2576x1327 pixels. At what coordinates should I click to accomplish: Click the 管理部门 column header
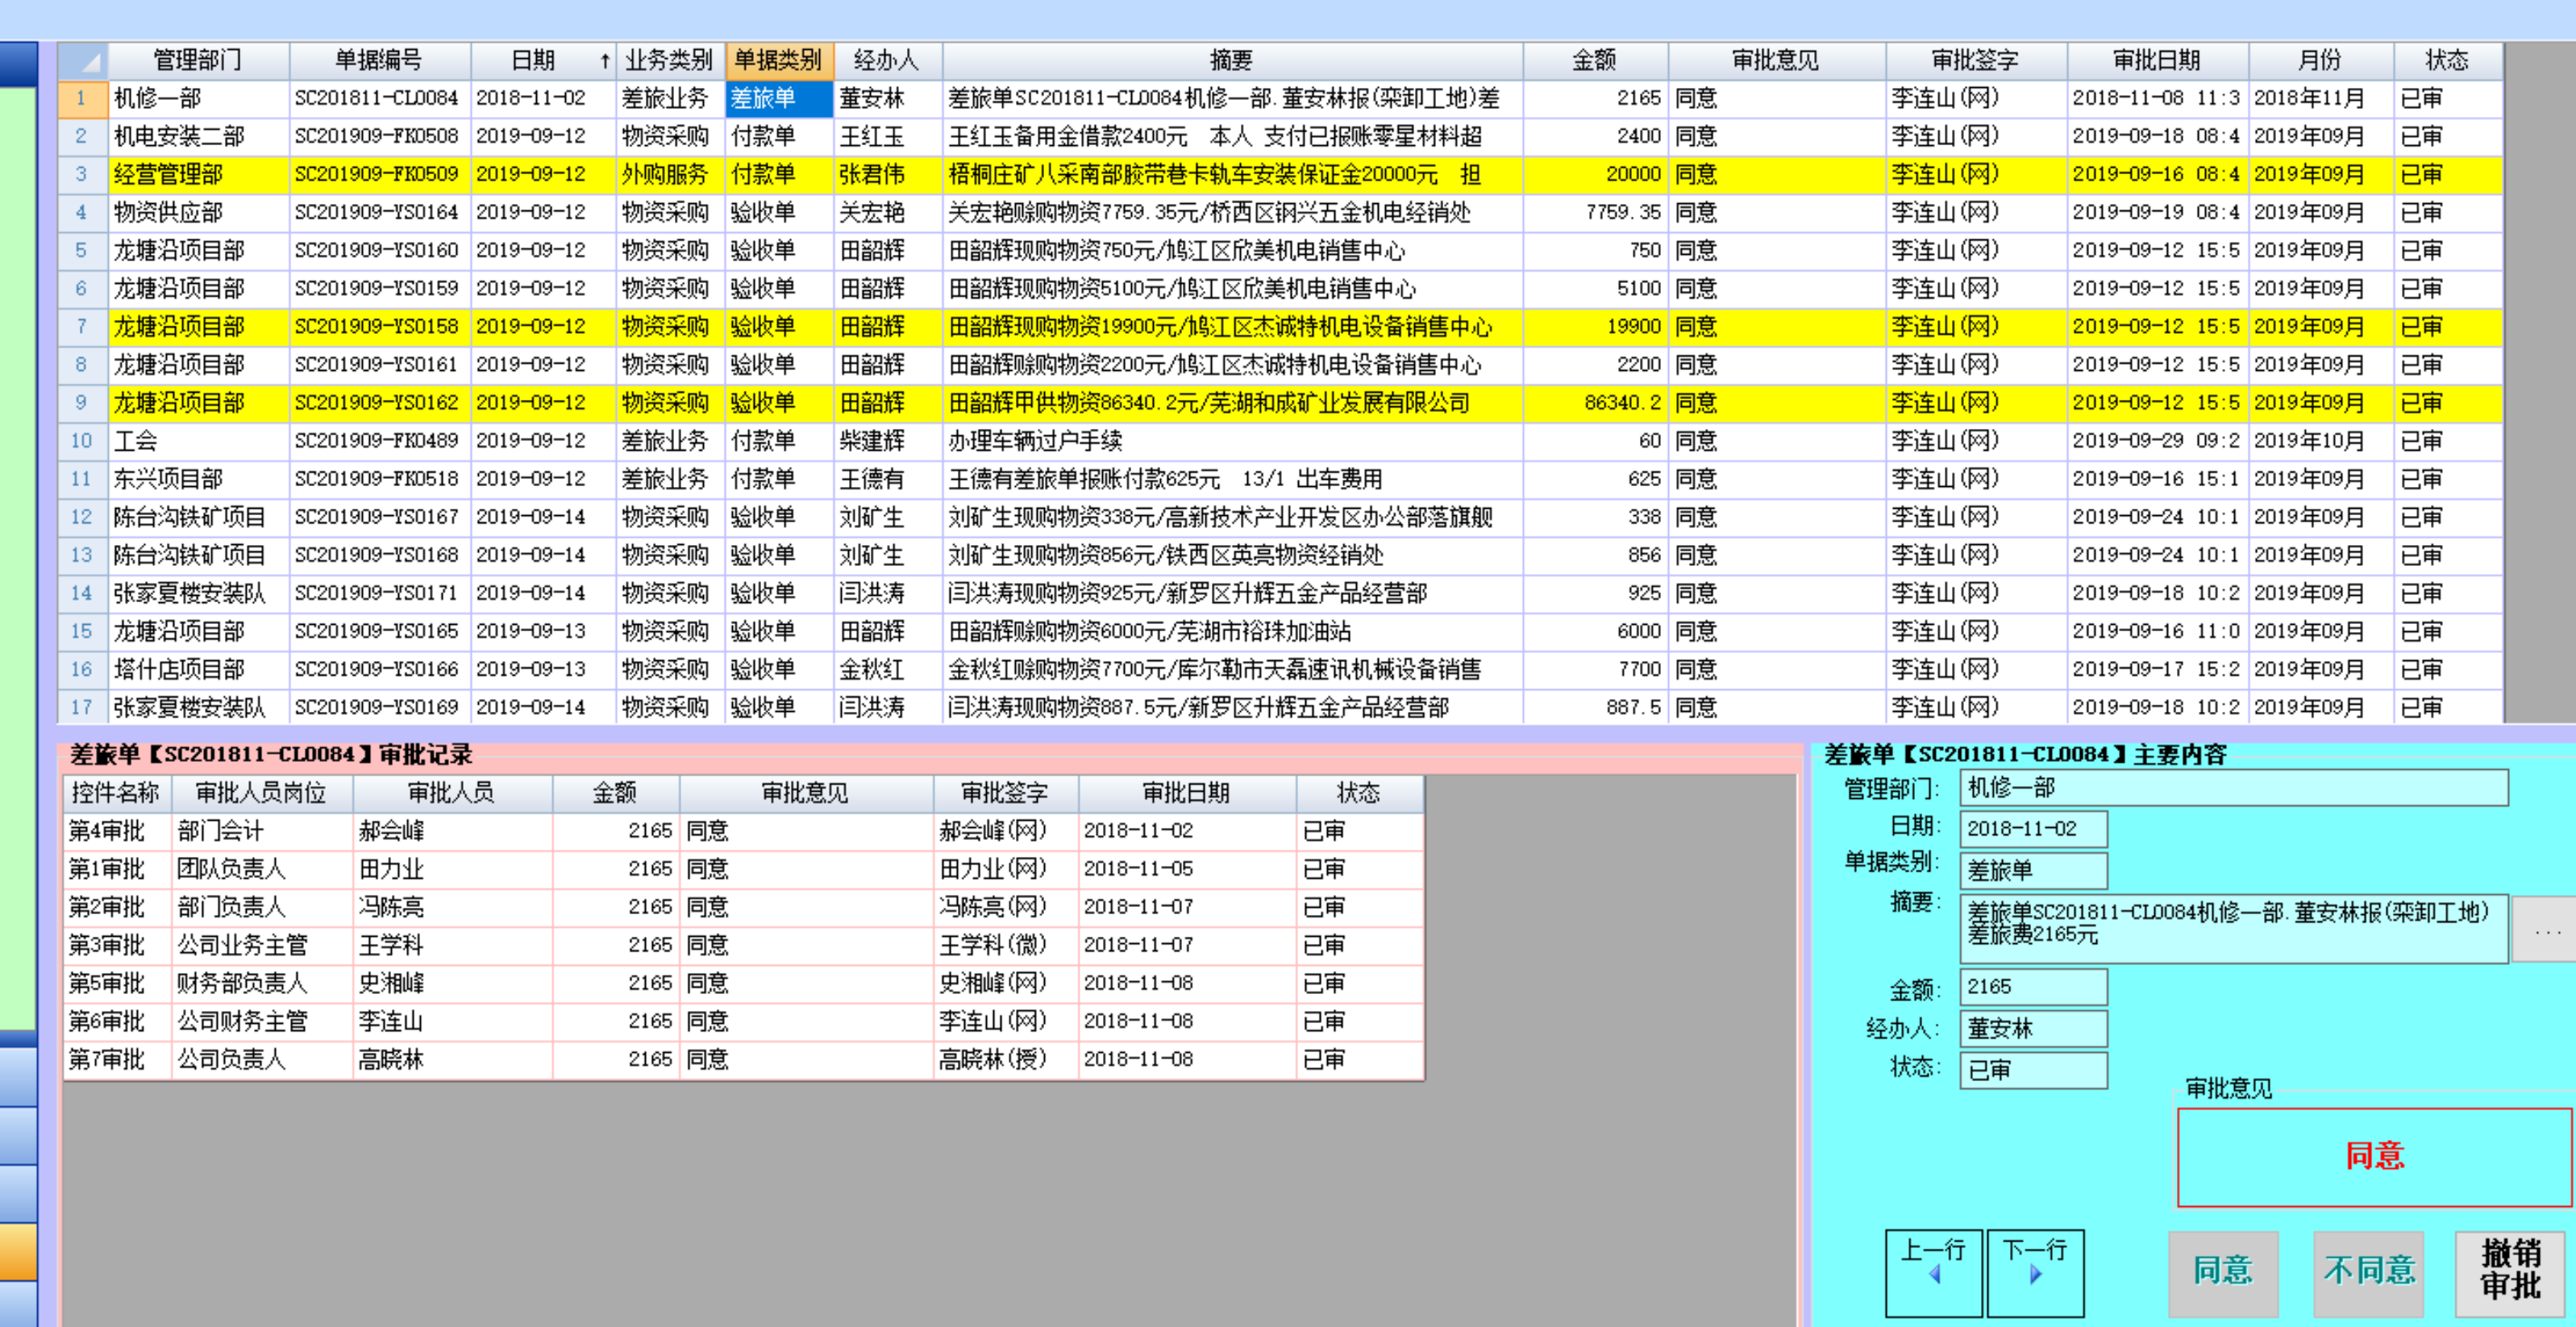point(198,61)
